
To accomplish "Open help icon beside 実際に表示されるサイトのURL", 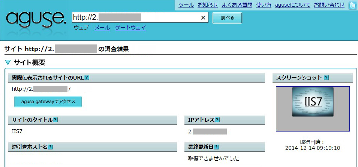I will point(87,78).
